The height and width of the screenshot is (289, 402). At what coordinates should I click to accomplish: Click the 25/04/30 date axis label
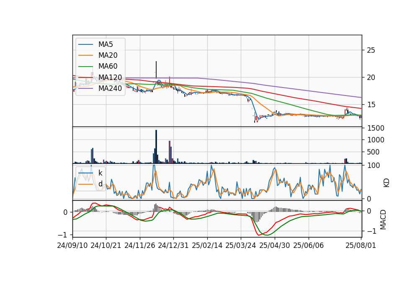coord(275,245)
